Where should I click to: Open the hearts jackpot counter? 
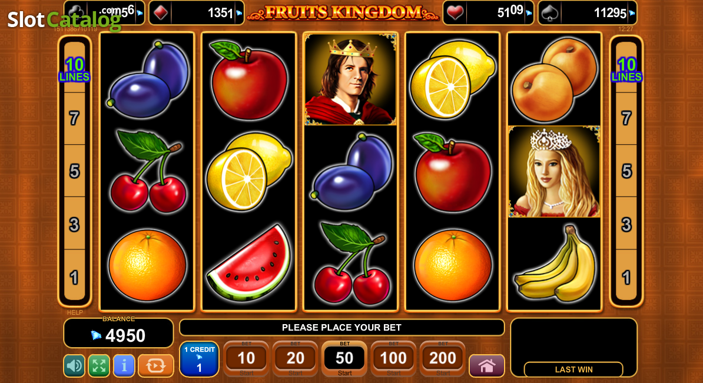[488, 12]
